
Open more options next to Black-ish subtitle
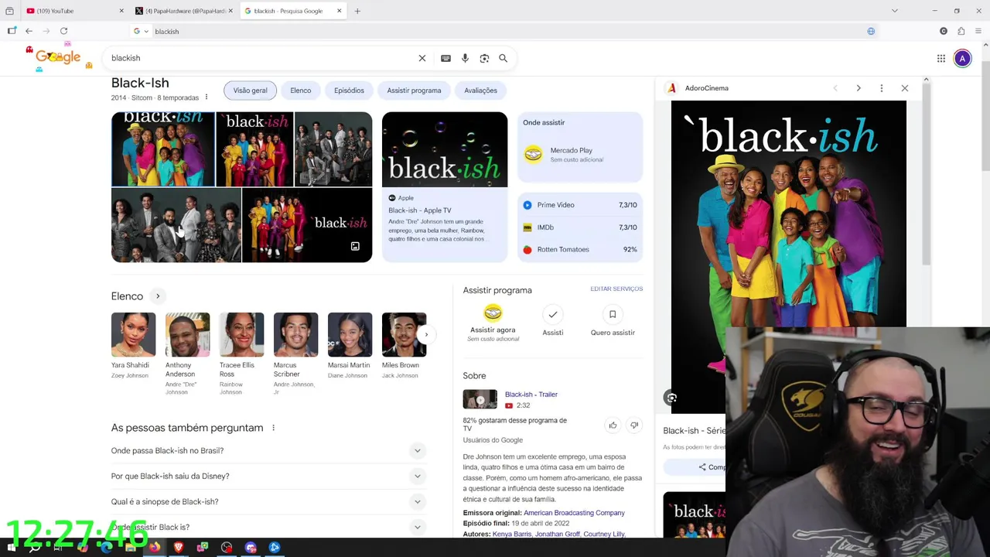tap(207, 97)
